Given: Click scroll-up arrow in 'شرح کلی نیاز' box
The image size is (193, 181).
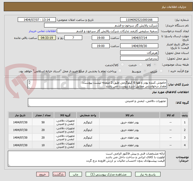Looking at the screenshot, I should pos(29,82).
